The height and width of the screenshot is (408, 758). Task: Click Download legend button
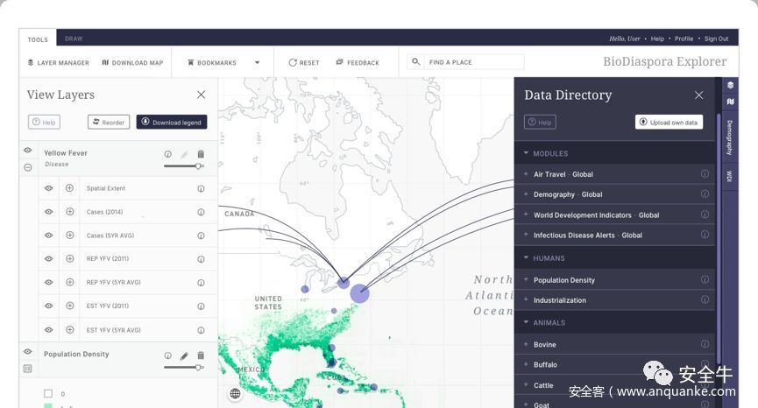tap(172, 123)
